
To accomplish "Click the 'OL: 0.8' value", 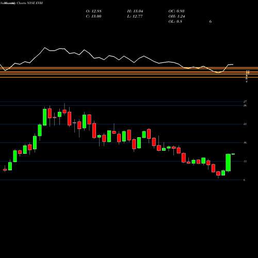I will (175, 22).
